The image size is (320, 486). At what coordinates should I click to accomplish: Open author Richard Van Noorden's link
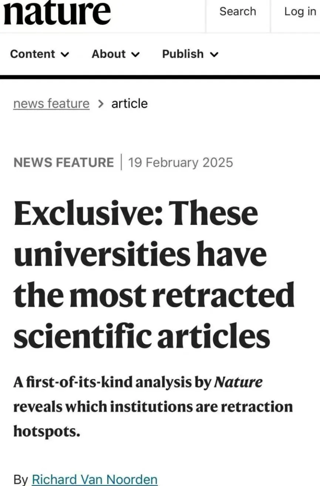(95, 479)
